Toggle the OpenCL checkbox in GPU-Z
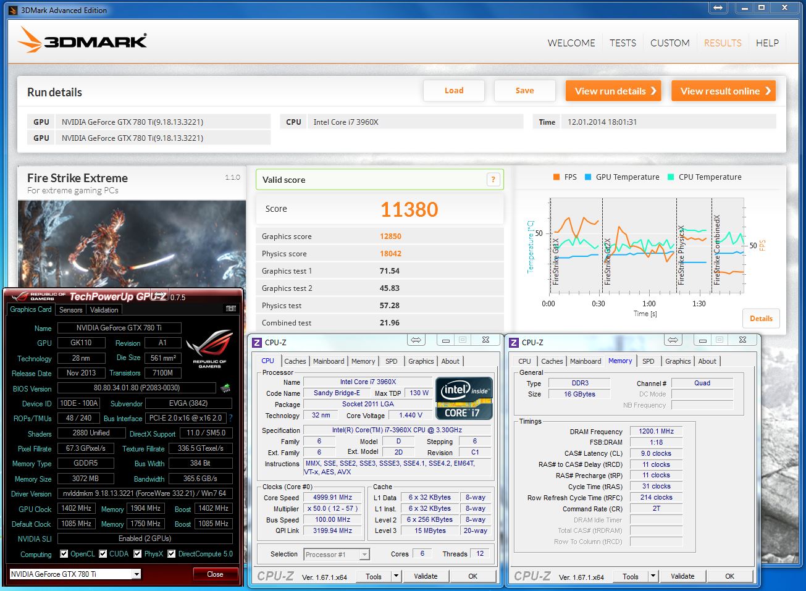 pos(64,554)
